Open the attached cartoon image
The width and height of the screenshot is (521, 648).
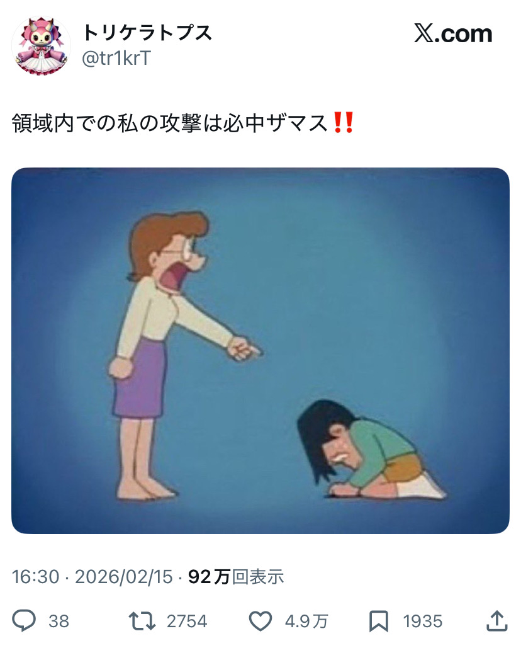[260, 350]
